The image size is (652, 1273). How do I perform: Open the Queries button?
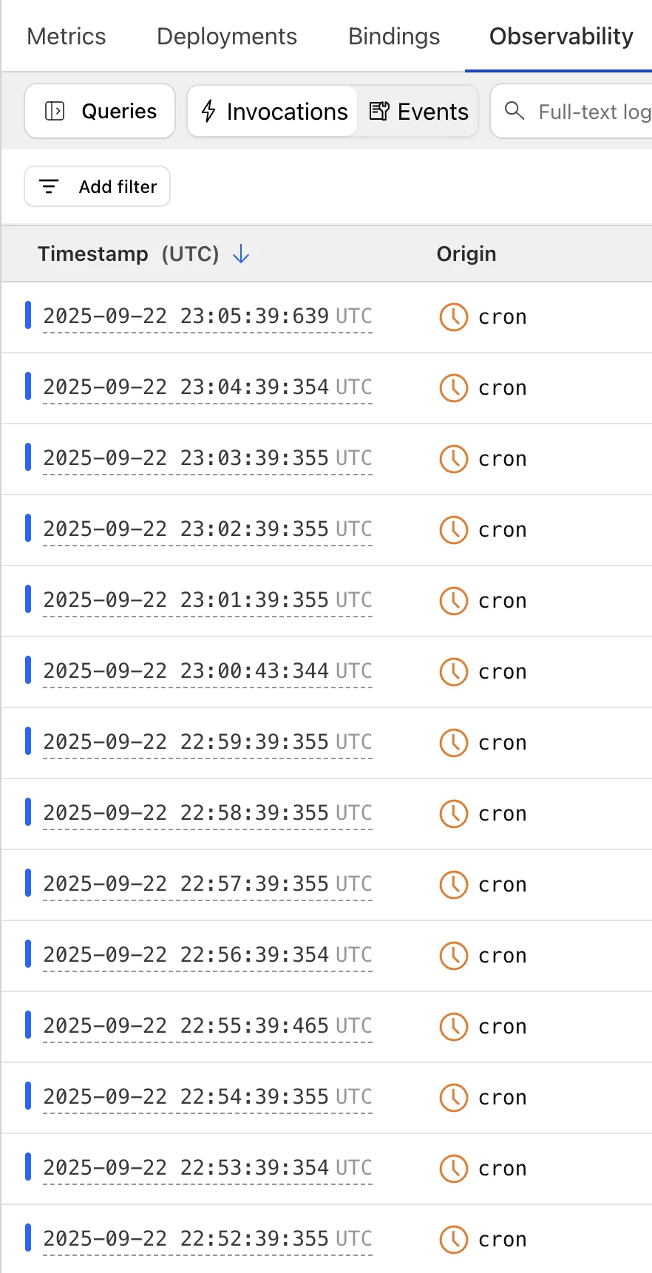[100, 111]
